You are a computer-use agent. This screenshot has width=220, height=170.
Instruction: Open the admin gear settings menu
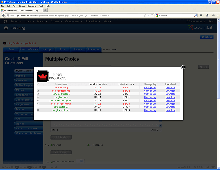pos(211,21)
